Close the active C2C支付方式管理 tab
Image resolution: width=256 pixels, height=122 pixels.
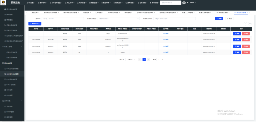coord(247,13)
